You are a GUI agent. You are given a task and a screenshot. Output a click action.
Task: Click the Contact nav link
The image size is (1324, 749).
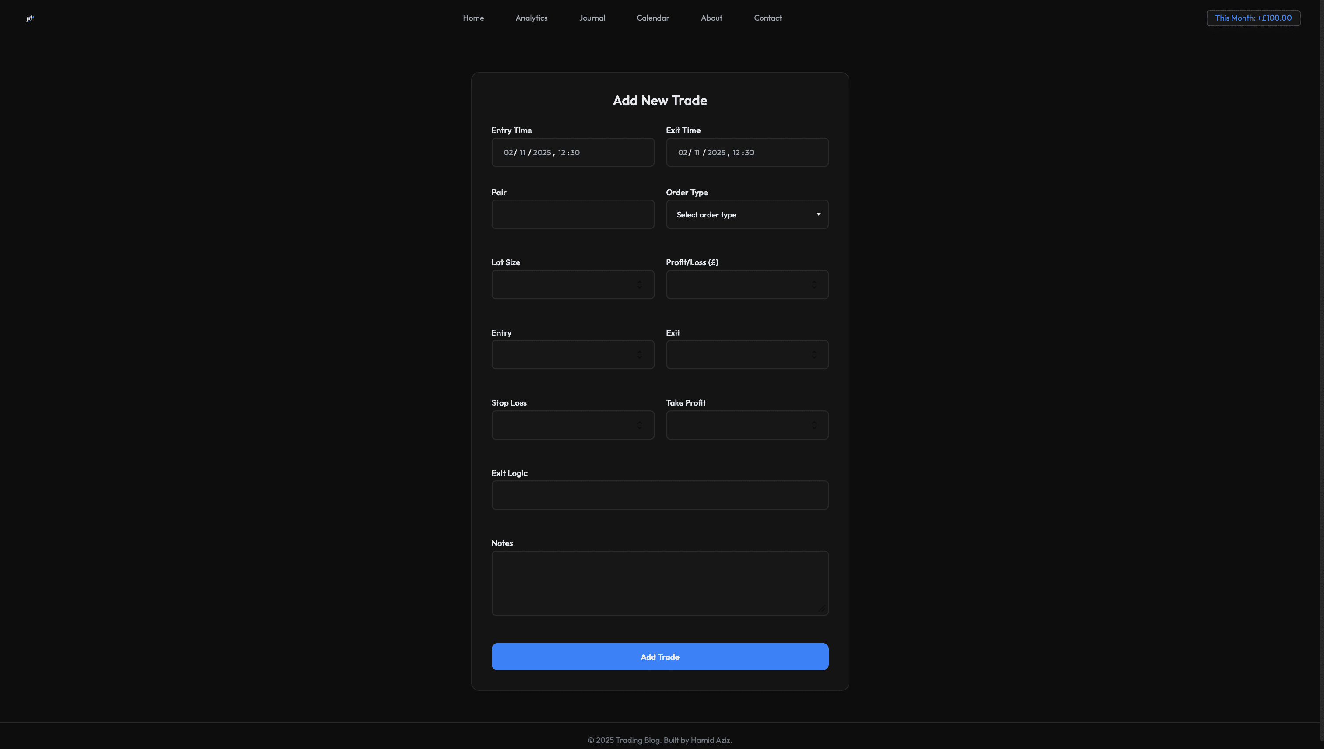[x=768, y=17]
